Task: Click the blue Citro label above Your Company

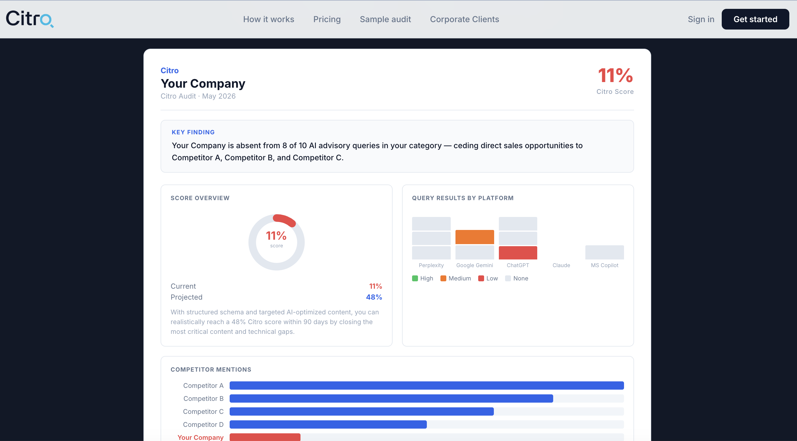Action: pyautogui.click(x=169, y=71)
